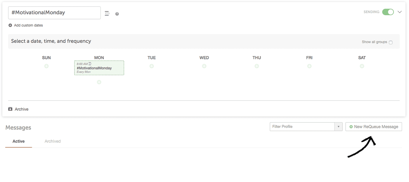Image resolution: width=409 pixels, height=182 pixels.
Task: Select the Active messages tab
Action: point(18,141)
